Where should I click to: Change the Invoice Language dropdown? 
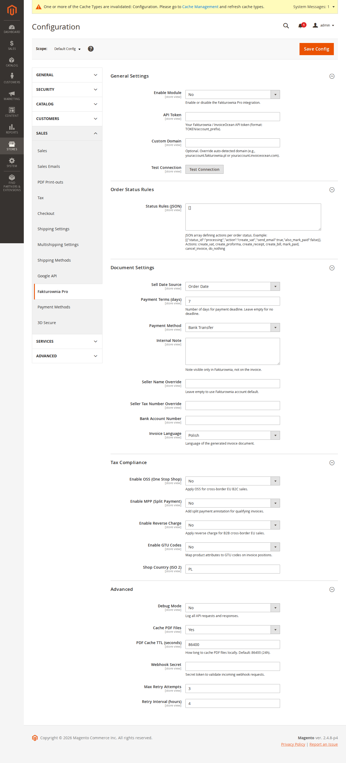tap(232, 435)
